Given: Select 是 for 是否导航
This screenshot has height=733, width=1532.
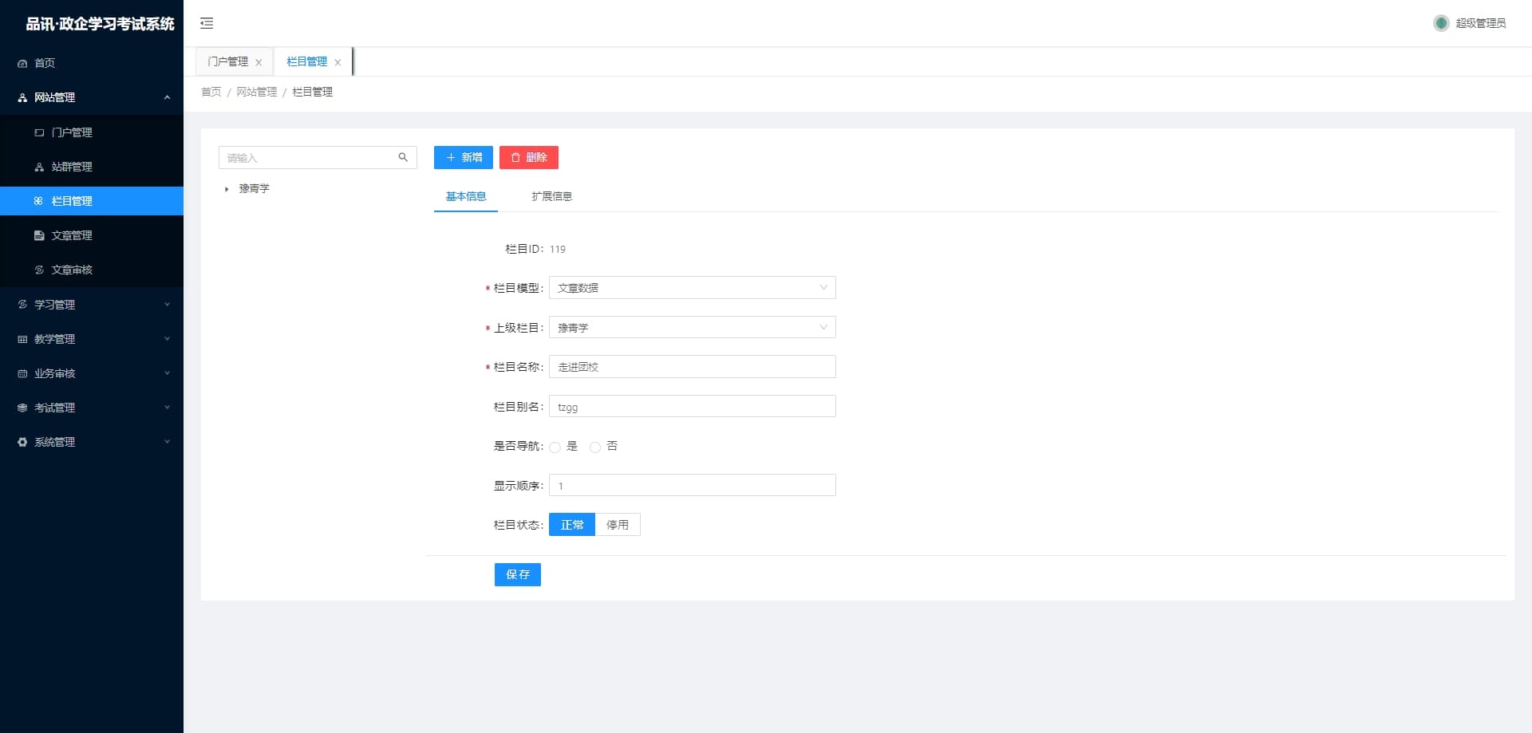Looking at the screenshot, I should (x=555, y=447).
